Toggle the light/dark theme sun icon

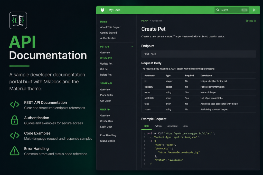pyautogui.click(x=254, y=10)
